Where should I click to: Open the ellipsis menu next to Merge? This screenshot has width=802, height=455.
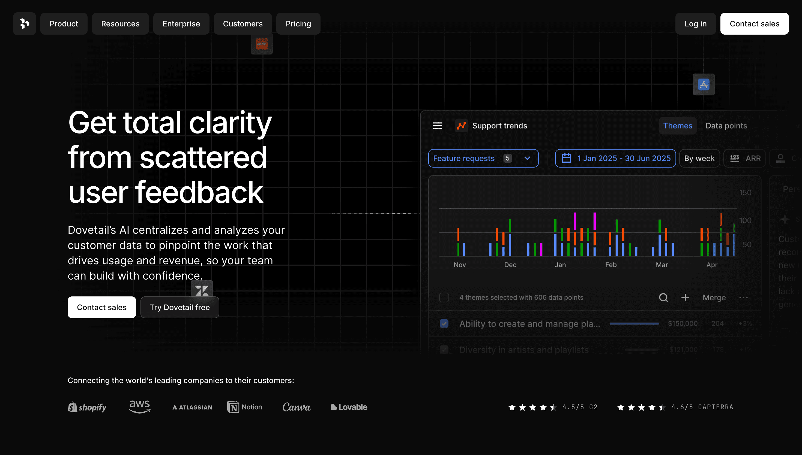coord(744,298)
